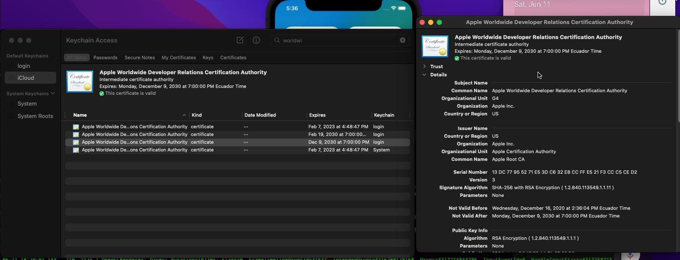Click certificate icon of row expiring Feb 19, 2030
Viewport: 680px width, 260px height.
[x=76, y=135]
